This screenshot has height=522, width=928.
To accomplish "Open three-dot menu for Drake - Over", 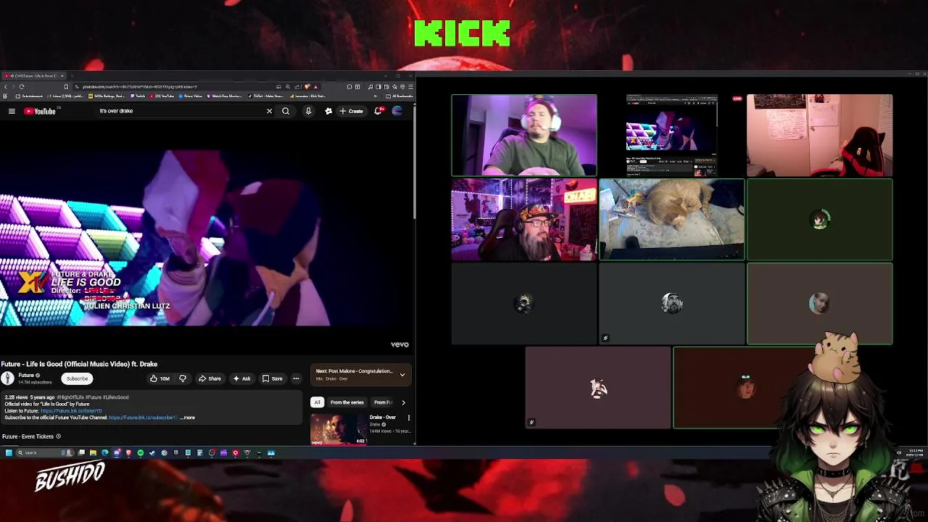I will click(x=408, y=418).
